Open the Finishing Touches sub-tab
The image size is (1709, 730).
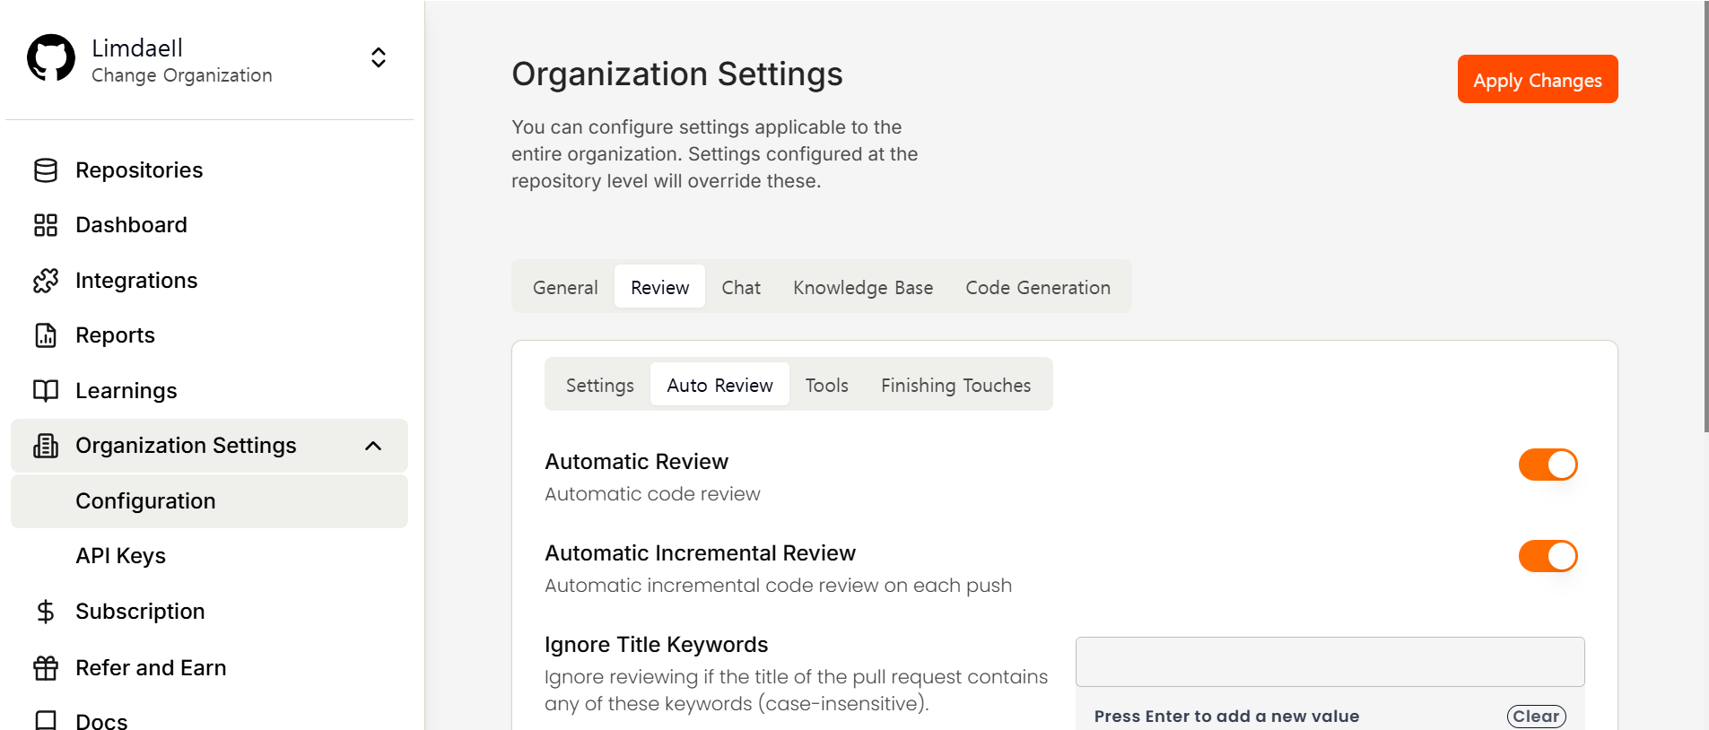pyautogui.click(x=955, y=386)
